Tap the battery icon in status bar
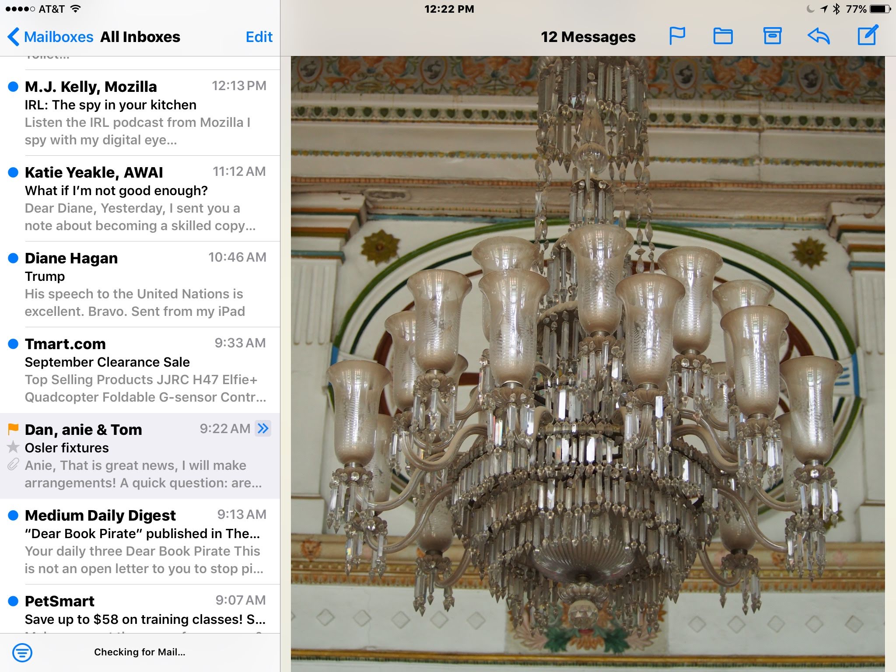 880,9
